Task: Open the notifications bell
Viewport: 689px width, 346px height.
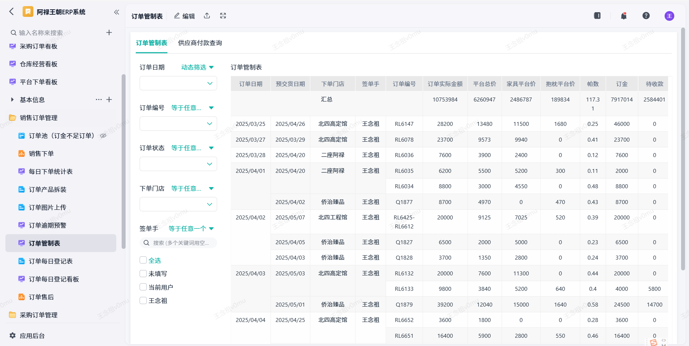Action: 624,16
